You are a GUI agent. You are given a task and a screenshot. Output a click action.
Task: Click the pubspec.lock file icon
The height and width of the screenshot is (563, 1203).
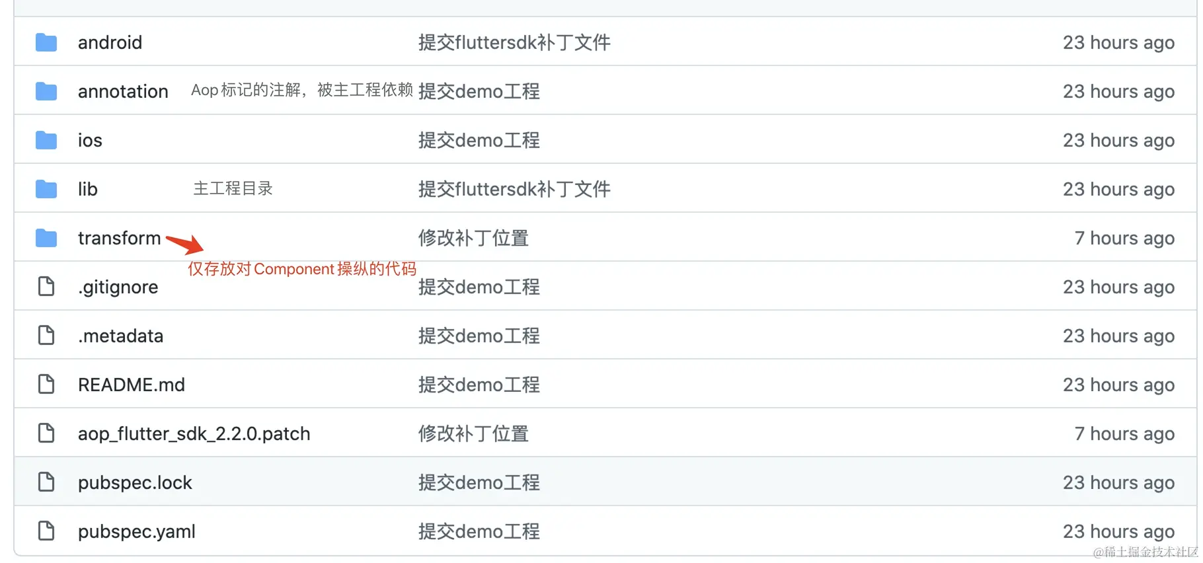pyautogui.click(x=46, y=482)
